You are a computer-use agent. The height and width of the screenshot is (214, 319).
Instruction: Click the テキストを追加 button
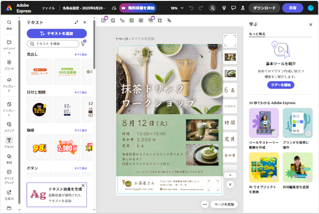click(x=57, y=33)
